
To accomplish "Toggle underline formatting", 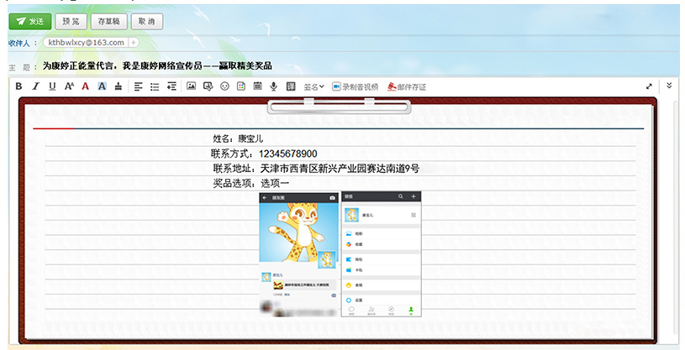I will click(x=52, y=86).
